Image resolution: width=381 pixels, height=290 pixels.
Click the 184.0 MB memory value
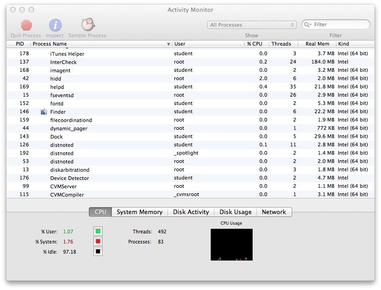click(x=323, y=62)
